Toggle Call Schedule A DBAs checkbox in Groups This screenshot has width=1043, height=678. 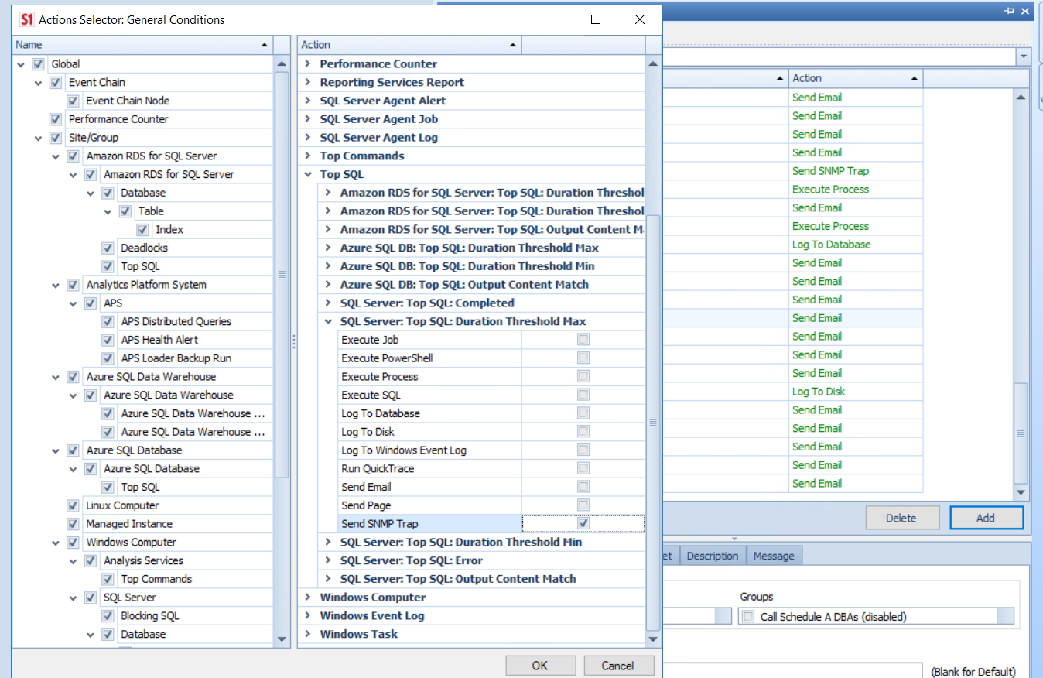coord(748,617)
